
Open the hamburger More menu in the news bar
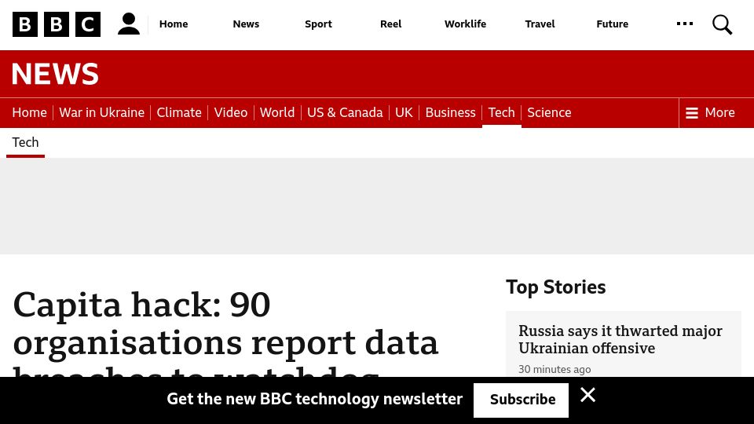(x=710, y=112)
